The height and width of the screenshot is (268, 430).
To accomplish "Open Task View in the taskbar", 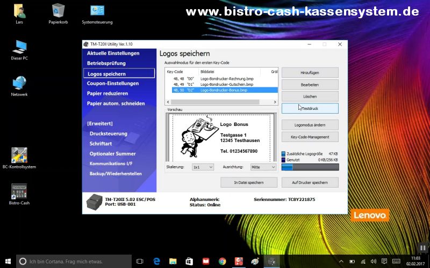I will pyautogui.click(x=140, y=261).
